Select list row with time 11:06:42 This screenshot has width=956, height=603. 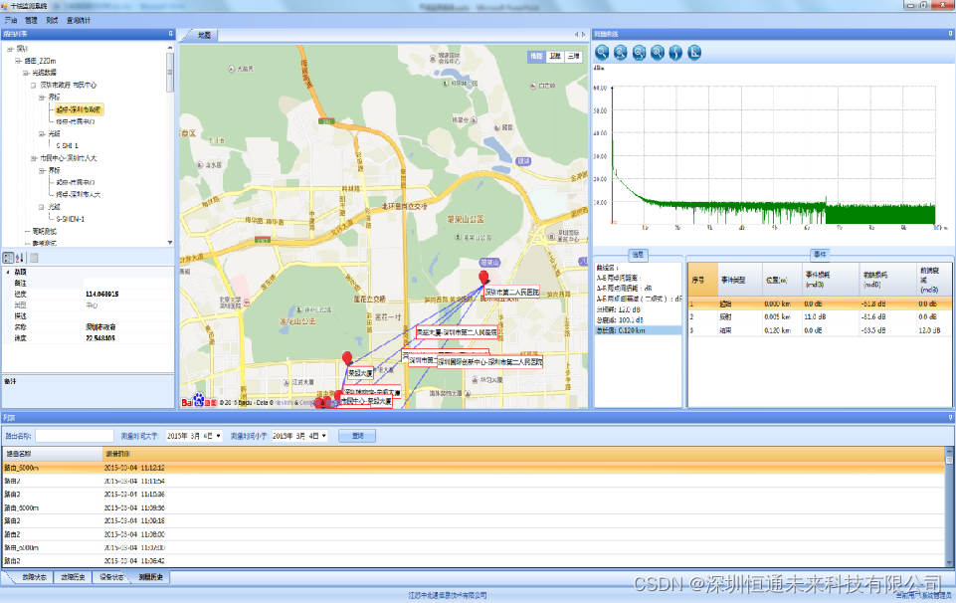pos(474,561)
